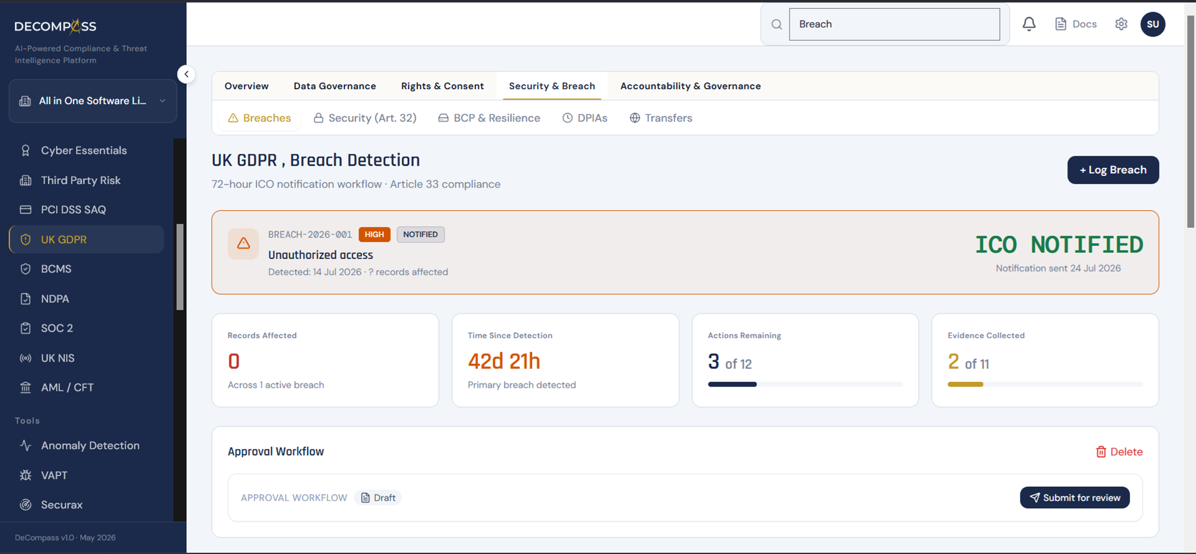Click the page vertical scrollbar
This screenshot has width=1196, height=554.
(1190, 121)
